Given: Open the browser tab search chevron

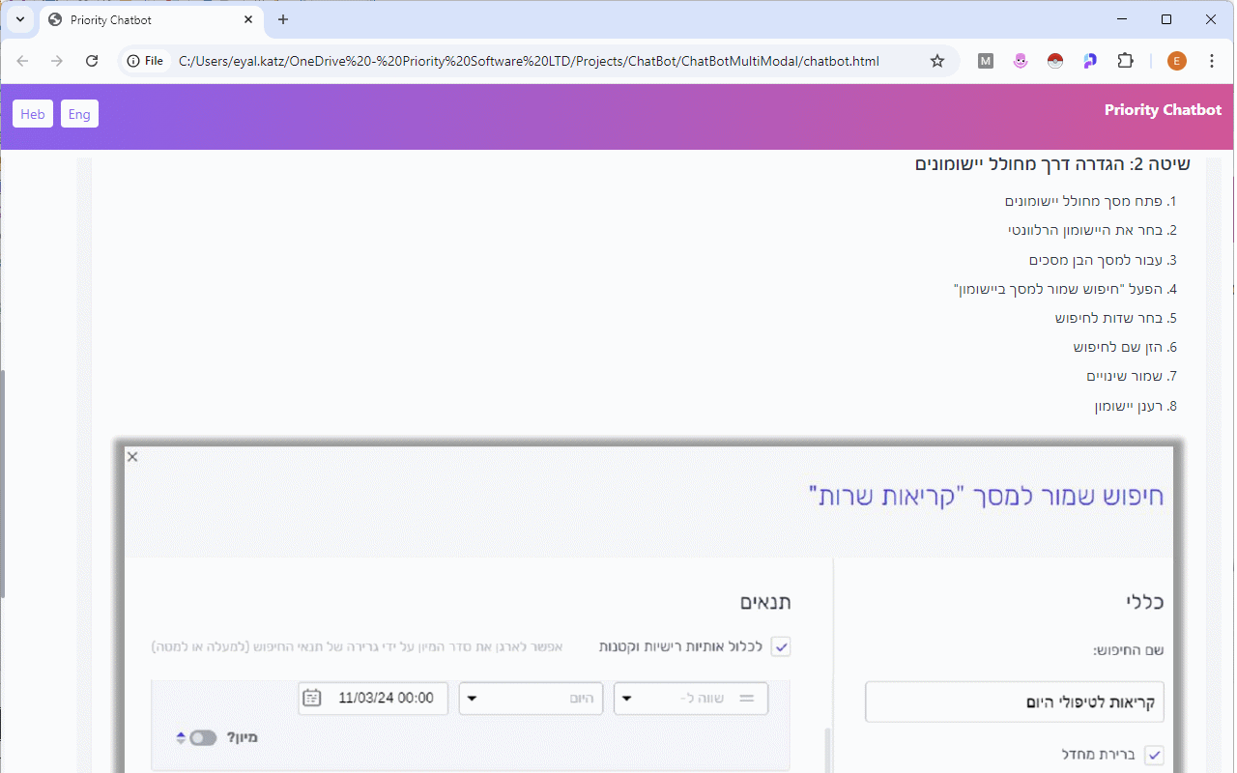Looking at the screenshot, I should (19, 19).
